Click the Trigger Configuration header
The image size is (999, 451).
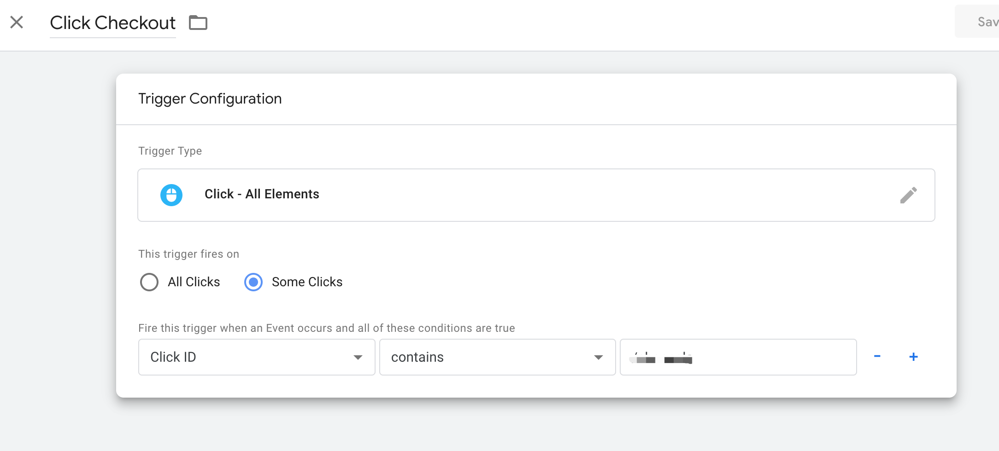(210, 99)
